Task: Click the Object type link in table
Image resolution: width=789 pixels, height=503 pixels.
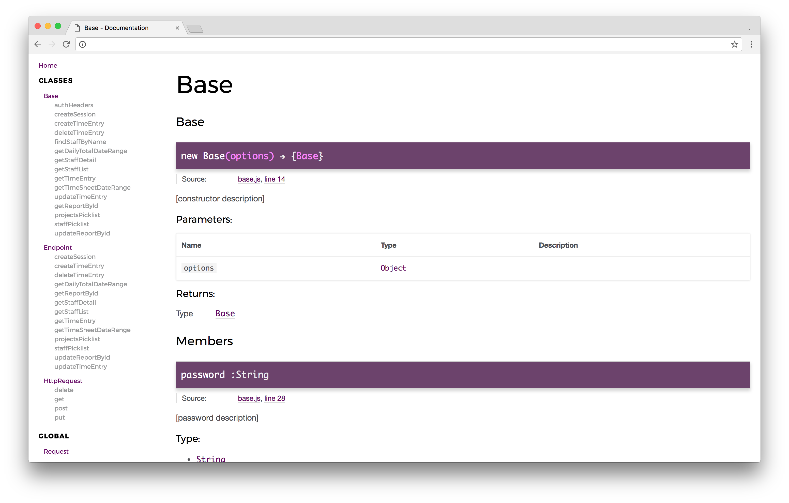Action: [393, 268]
